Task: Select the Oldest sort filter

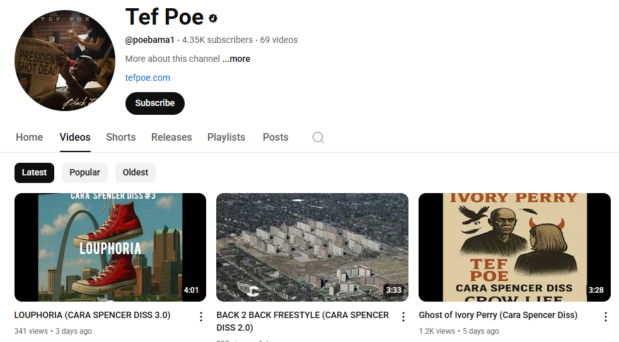Action: [136, 172]
